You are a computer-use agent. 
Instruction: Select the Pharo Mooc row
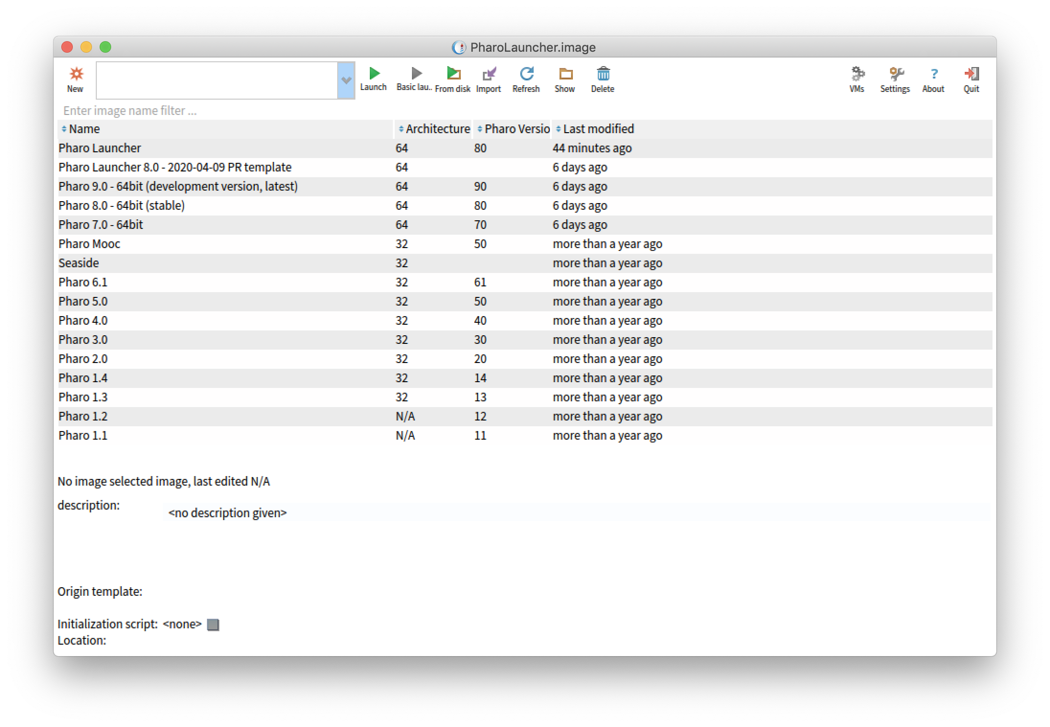525,244
